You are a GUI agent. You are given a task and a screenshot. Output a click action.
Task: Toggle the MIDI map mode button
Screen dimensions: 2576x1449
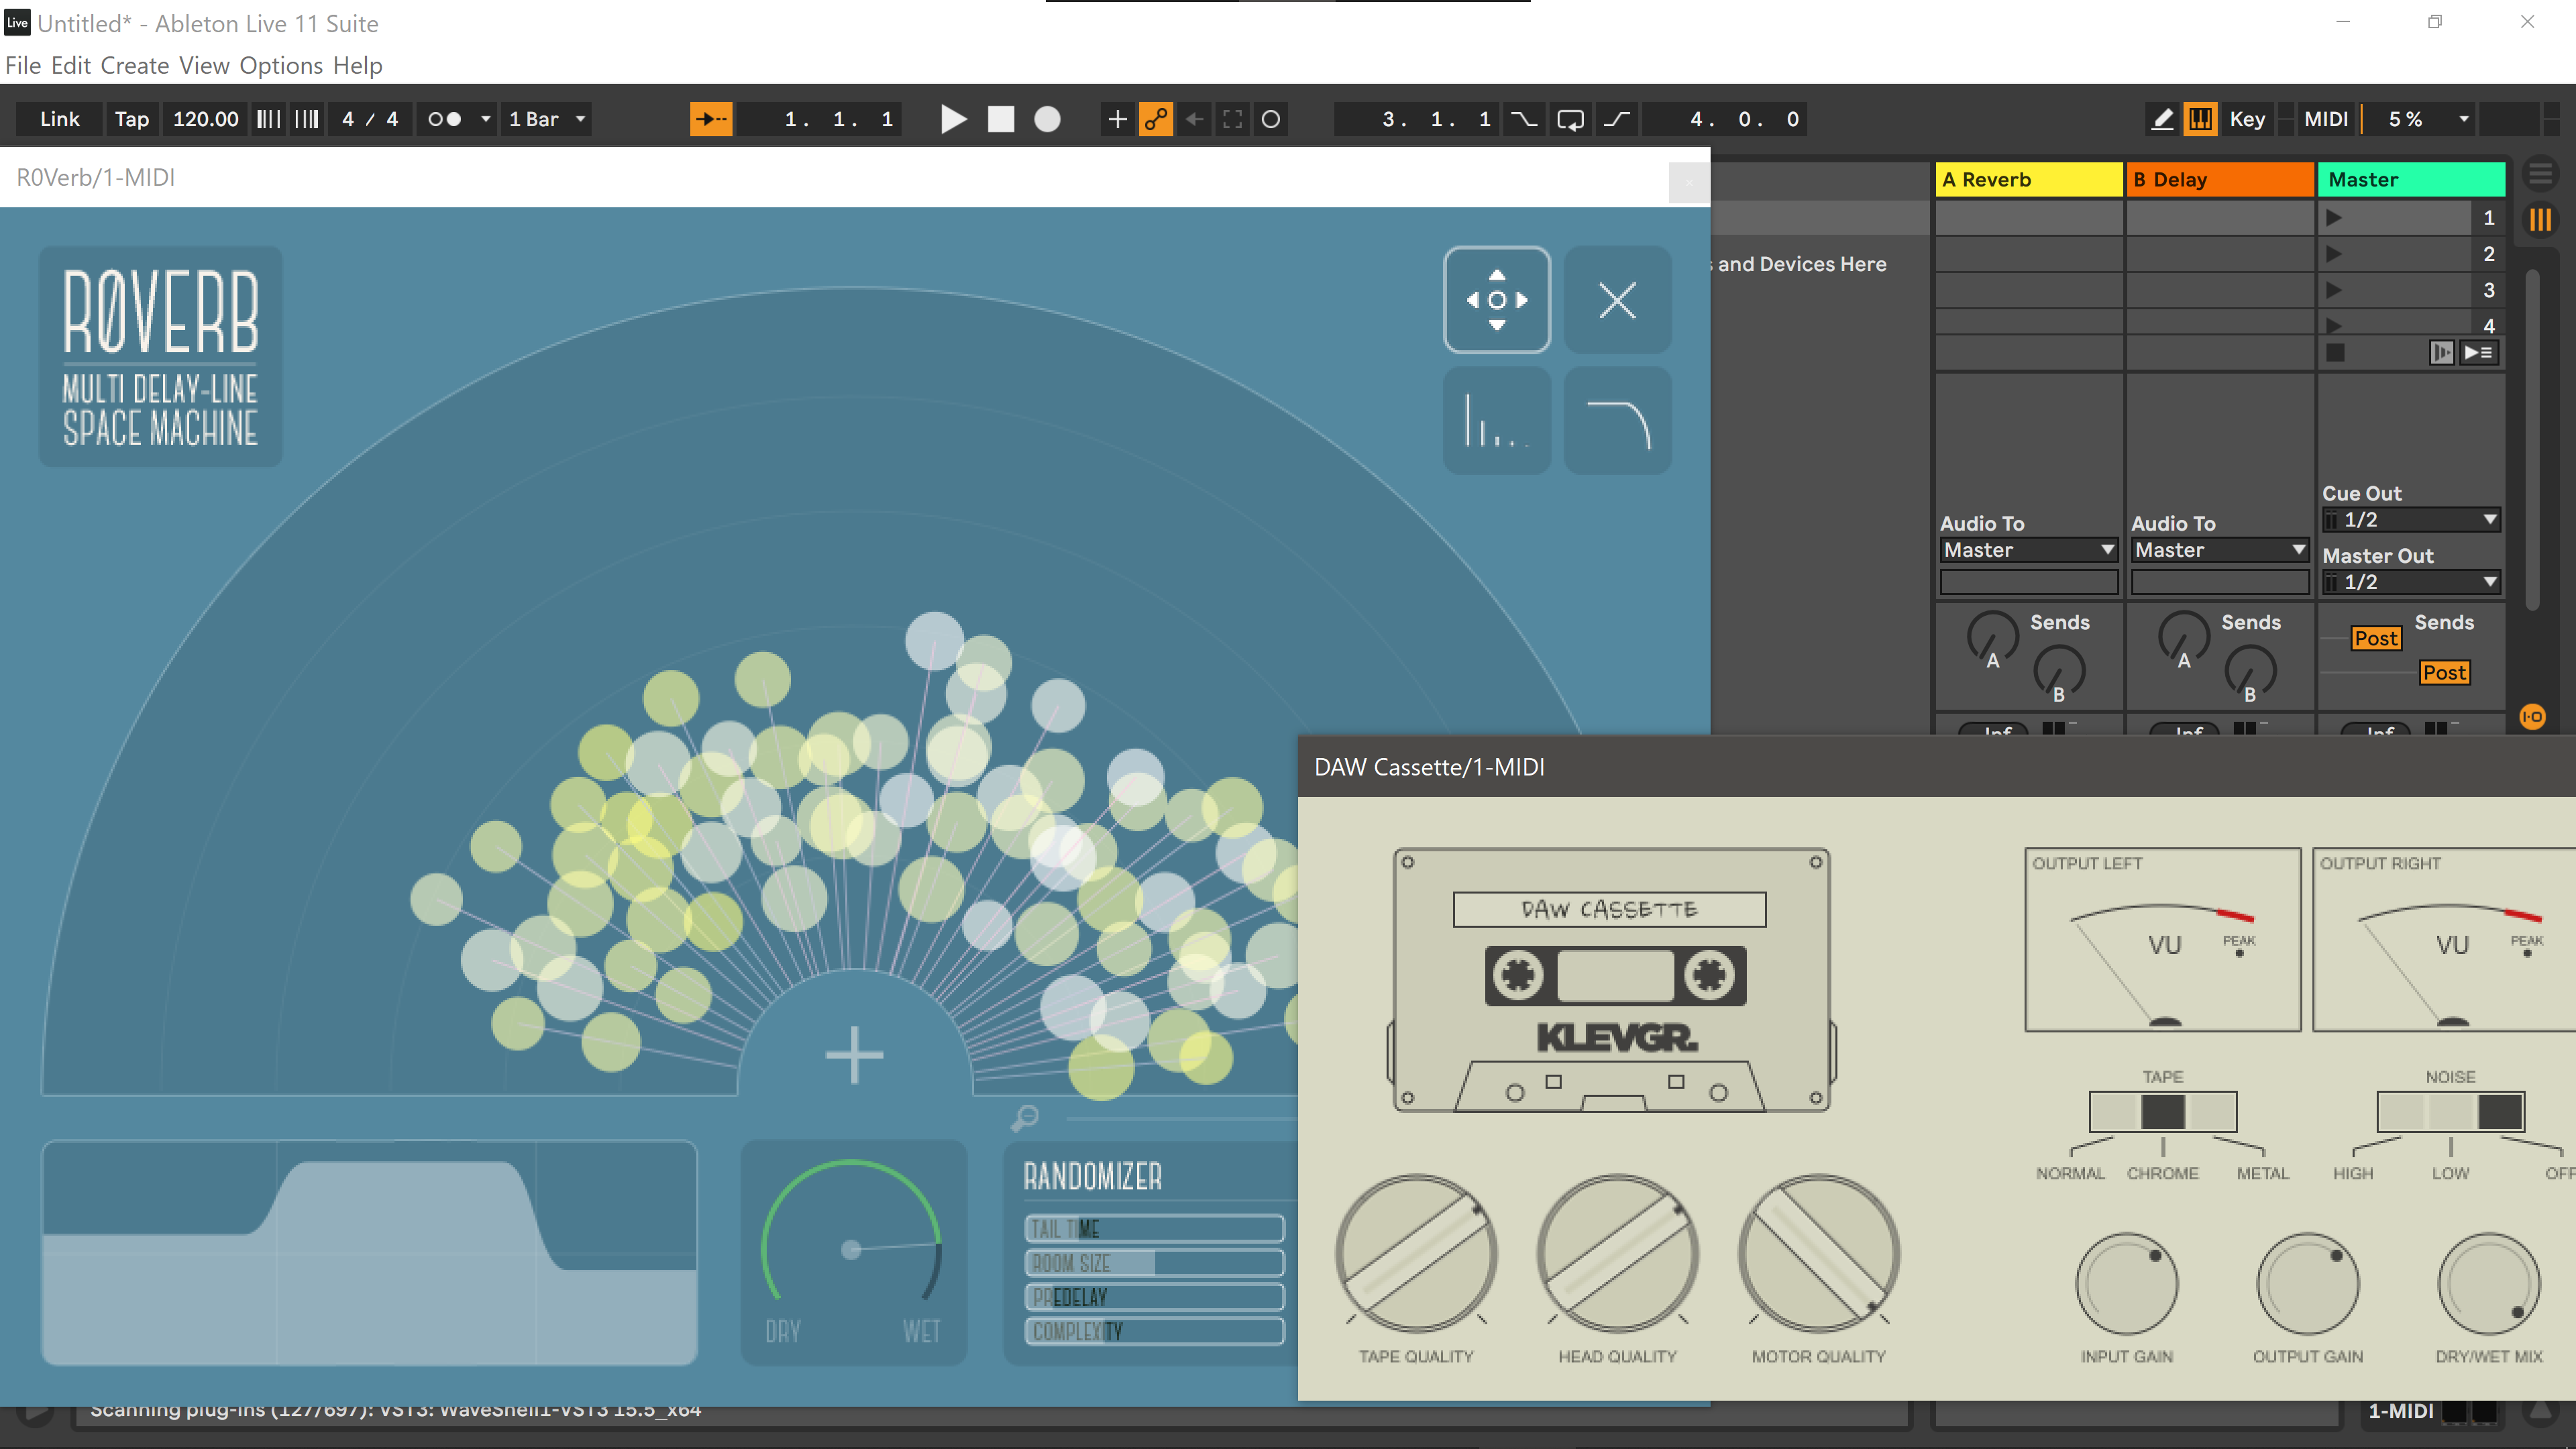tap(2326, 119)
